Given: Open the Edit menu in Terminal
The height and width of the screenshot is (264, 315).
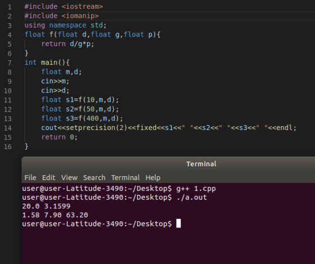Looking at the screenshot, I should [48, 178].
